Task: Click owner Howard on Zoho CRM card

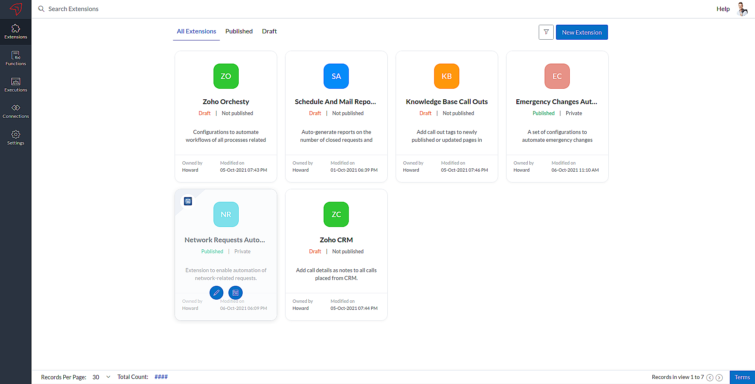Action: 300,309
